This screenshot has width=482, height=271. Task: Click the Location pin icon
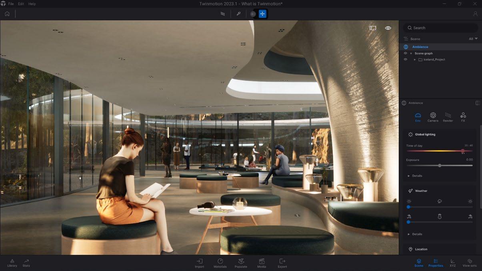pyautogui.click(x=410, y=249)
